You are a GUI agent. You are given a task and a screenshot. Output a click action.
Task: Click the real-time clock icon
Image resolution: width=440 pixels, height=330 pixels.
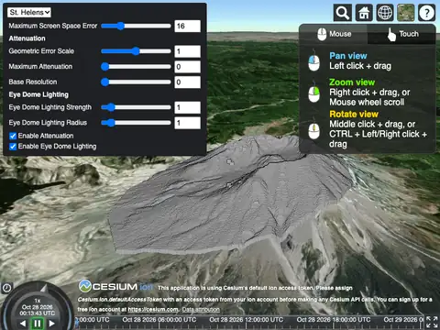[x=6, y=288]
